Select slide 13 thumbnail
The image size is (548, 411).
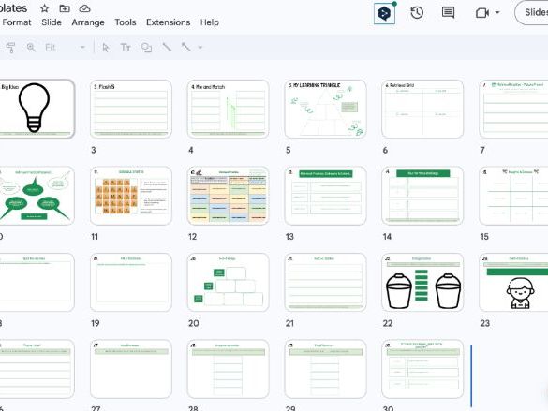[325, 196]
